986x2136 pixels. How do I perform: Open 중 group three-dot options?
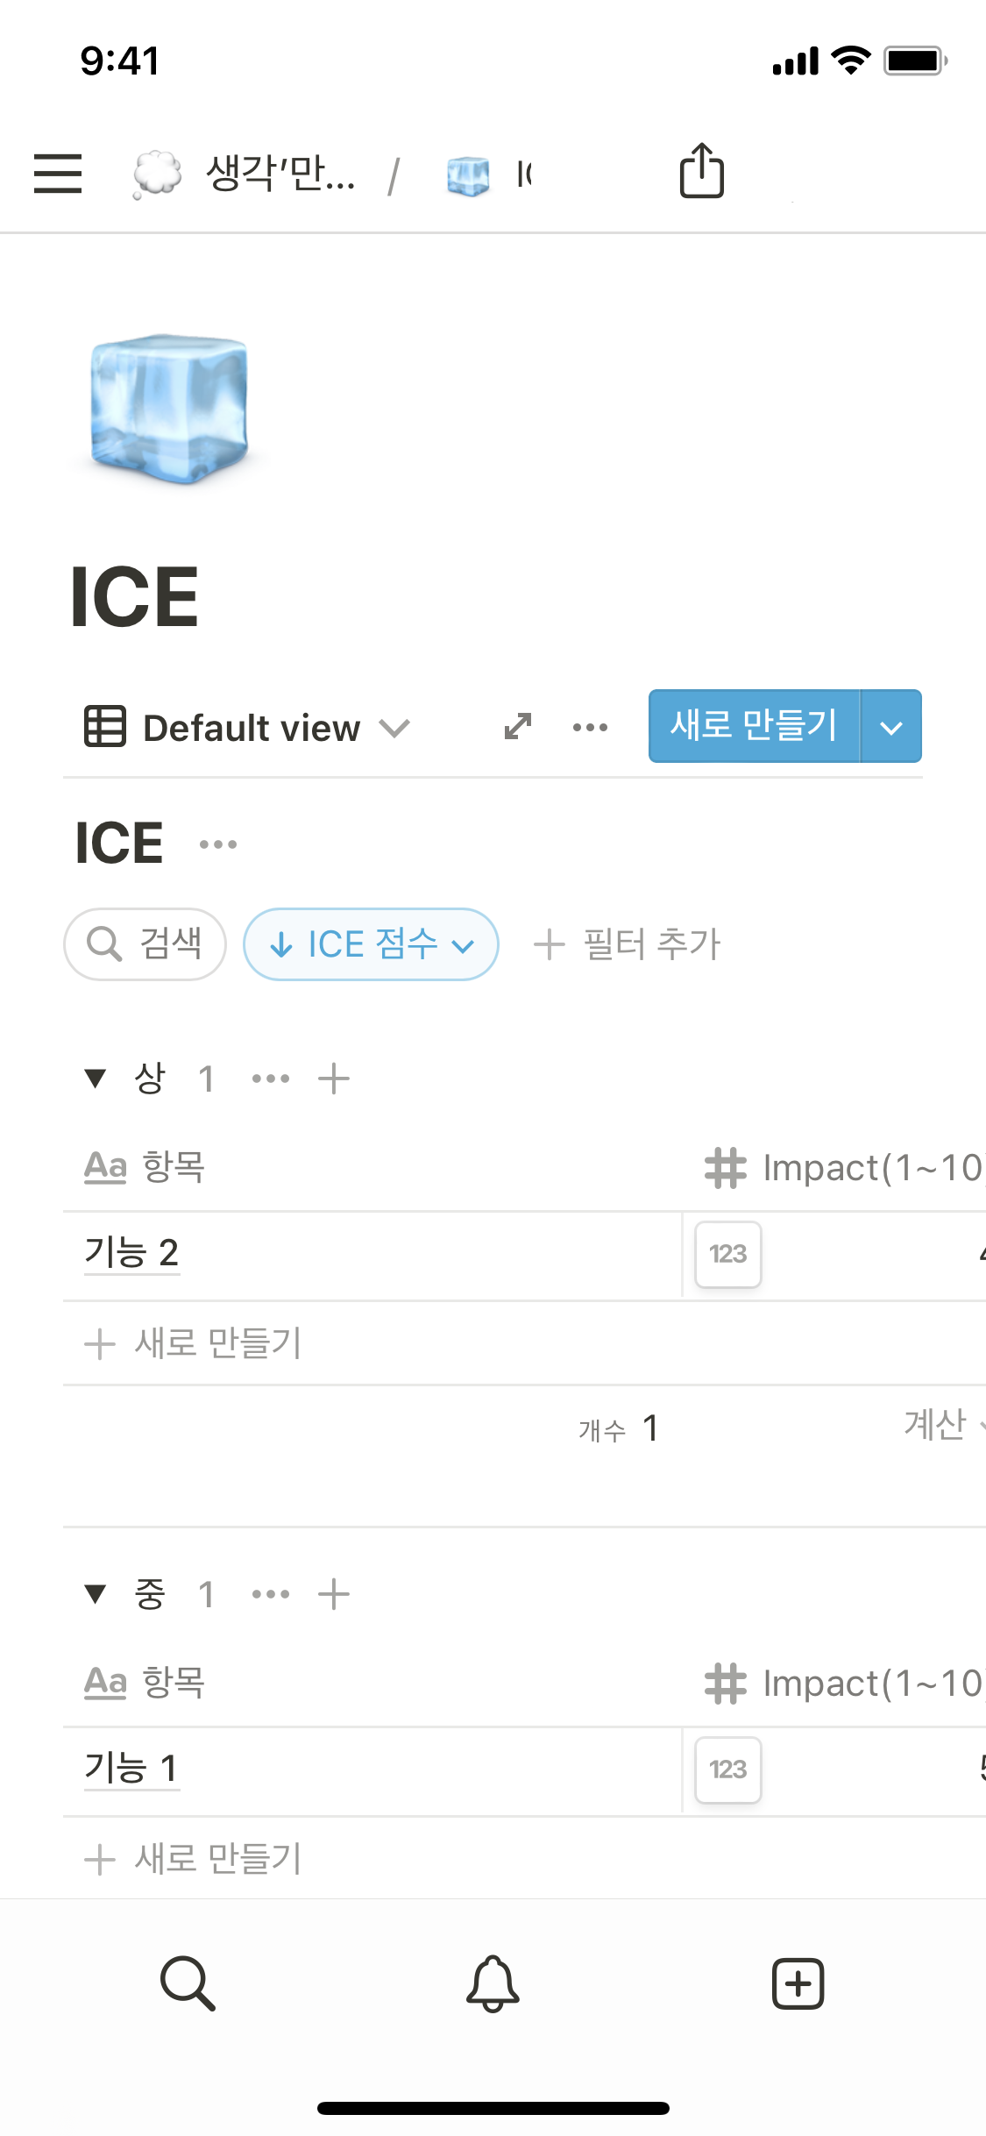click(x=271, y=1594)
